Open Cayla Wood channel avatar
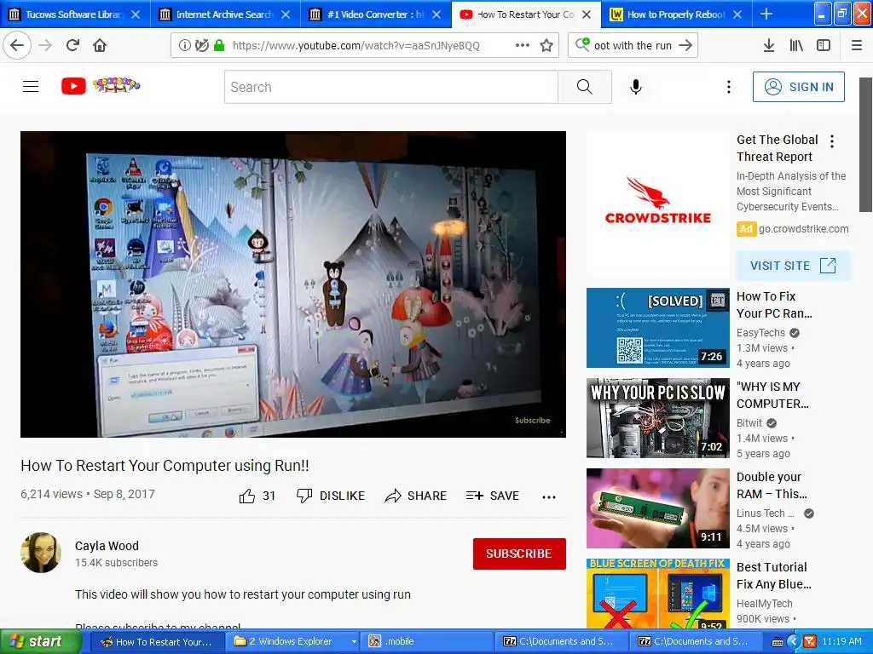 tap(41, 553)
